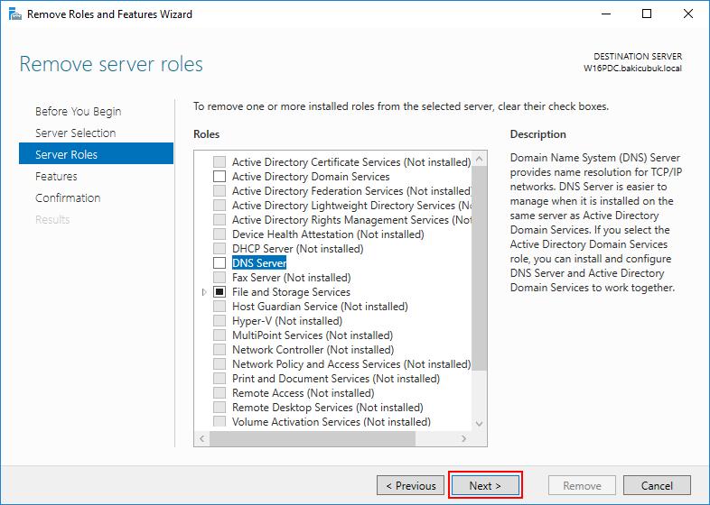Go to the Server Selection step

(76, 133)
